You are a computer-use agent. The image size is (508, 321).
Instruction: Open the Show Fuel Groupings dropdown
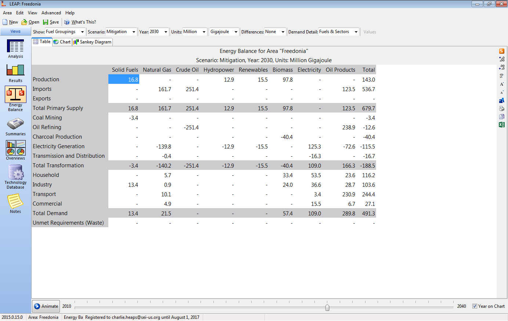coord(82,32)
